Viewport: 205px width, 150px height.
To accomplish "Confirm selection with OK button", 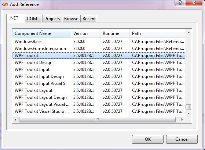I will click(x=148, y=139).
